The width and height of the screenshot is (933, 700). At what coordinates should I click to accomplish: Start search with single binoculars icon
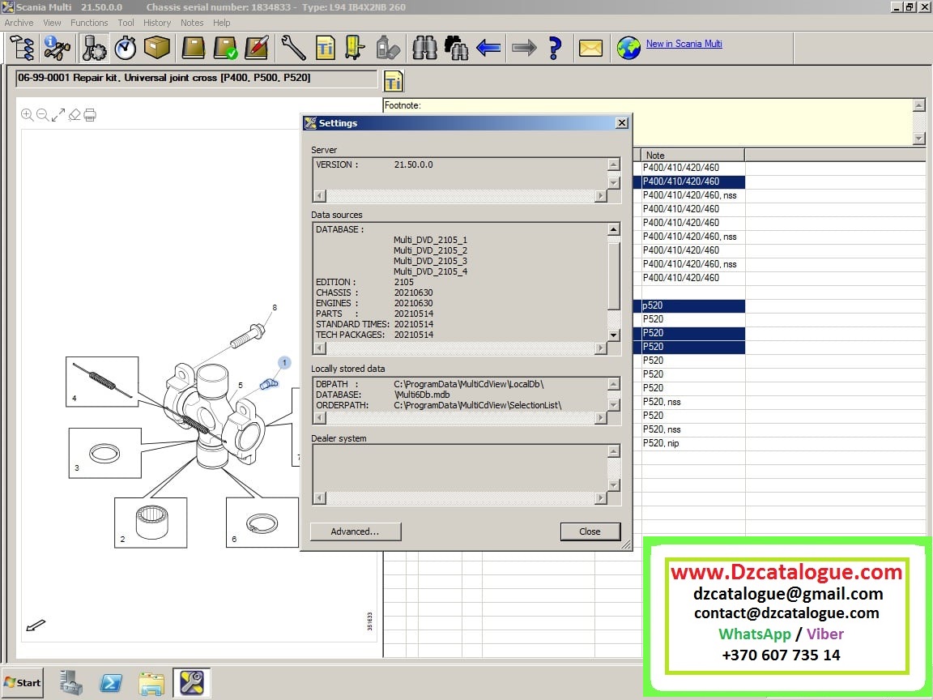pyautogui.click(x=425, y=48)
